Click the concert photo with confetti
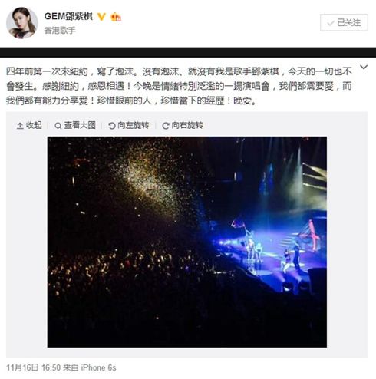Screen dimensions: 376x379 pyautogui.click(x=187, y=242)
